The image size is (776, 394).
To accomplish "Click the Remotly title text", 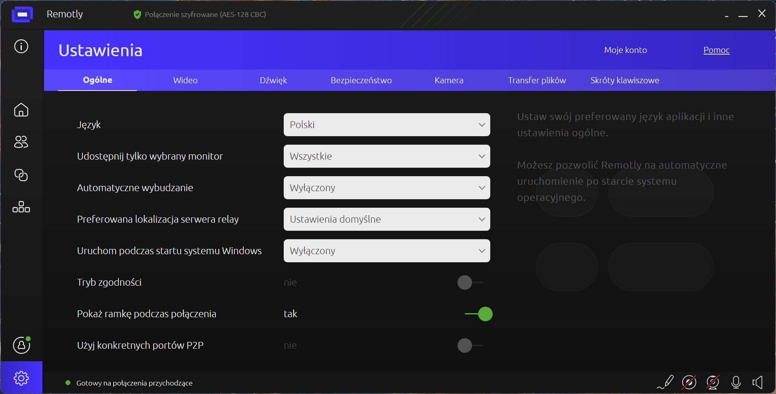I will click(65, 14).
